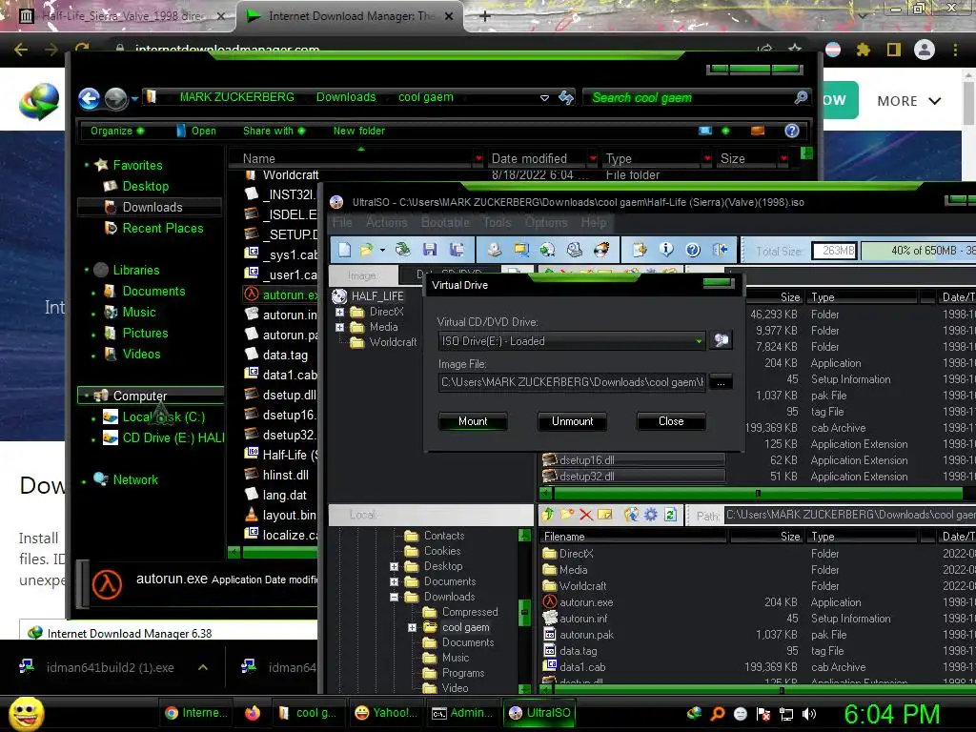976x732 pixels.
Task: Click the Open CD/DVD icon in UltraISO toolbar
Action: click(x=403, y=251)
